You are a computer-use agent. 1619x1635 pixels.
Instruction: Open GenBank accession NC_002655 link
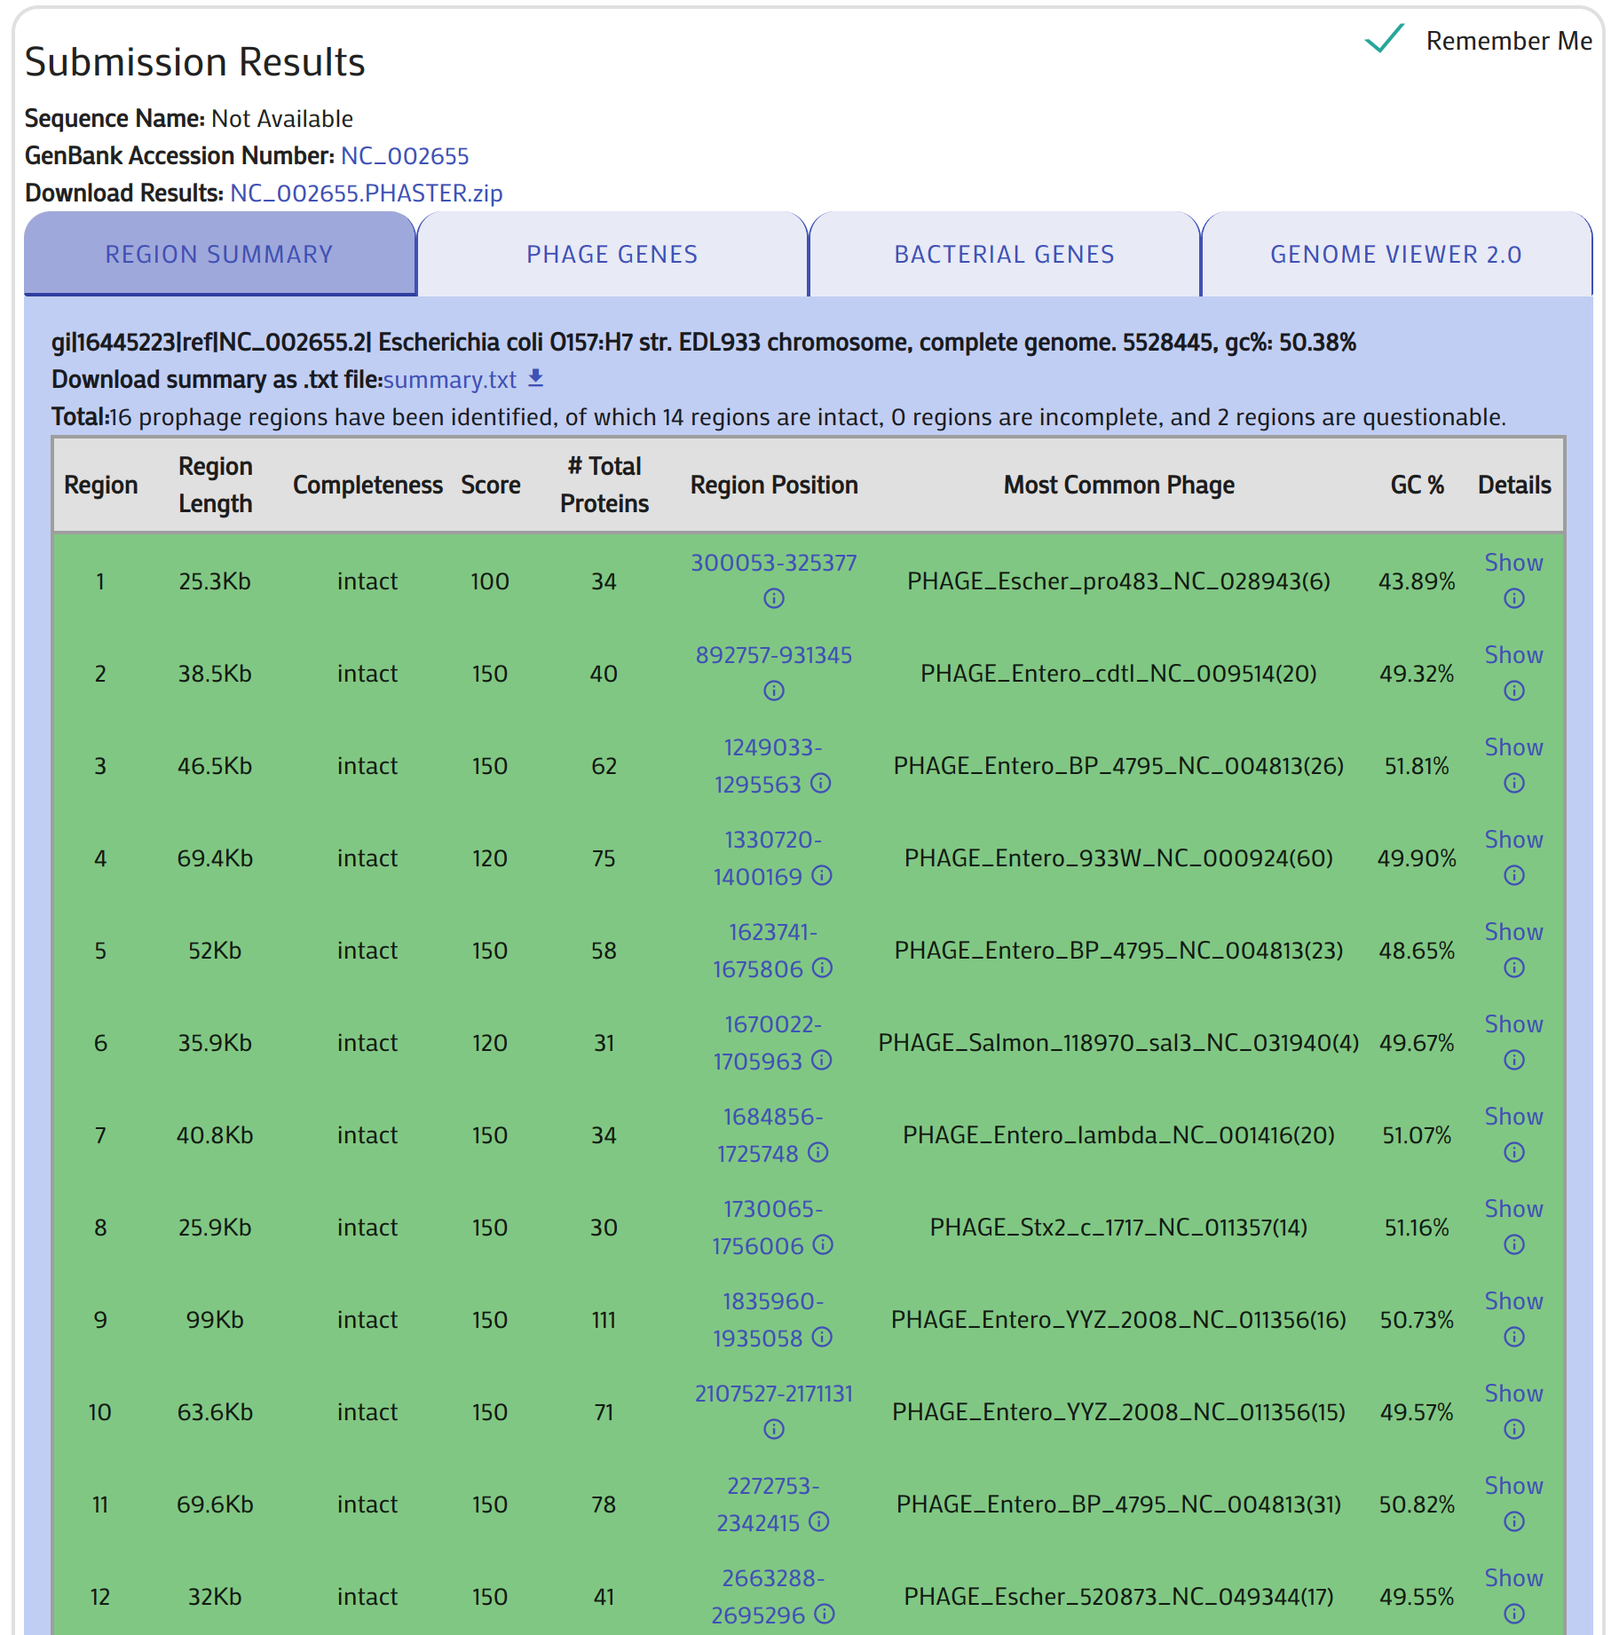(x=405, y=156)
